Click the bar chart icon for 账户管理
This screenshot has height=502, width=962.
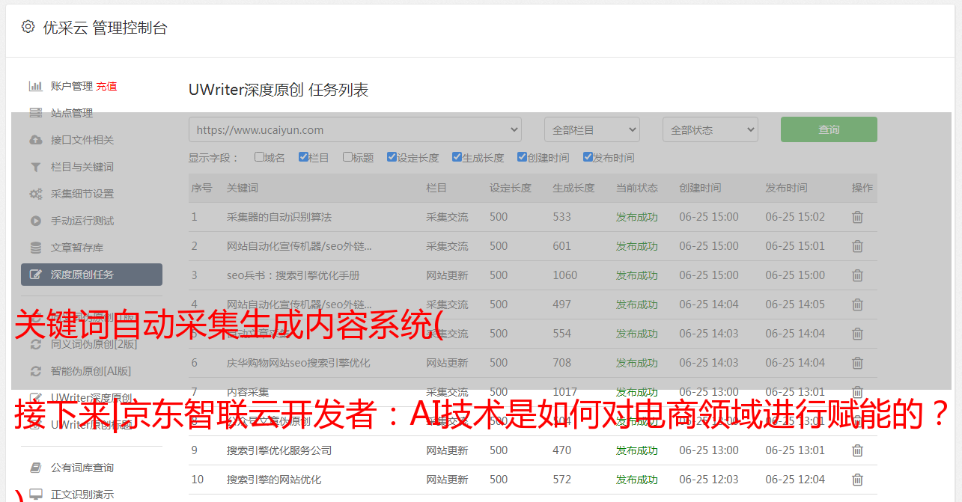tap(35, 86)
